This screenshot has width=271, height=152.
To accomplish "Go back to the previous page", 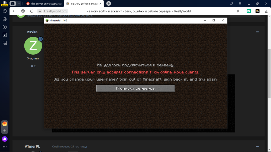I will point(14,11).
